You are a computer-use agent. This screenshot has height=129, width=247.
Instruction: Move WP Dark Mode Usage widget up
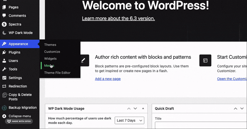coord(129,108)
